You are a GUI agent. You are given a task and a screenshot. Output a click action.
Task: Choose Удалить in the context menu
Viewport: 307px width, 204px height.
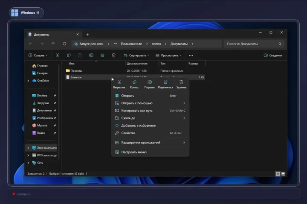(181, 84)
